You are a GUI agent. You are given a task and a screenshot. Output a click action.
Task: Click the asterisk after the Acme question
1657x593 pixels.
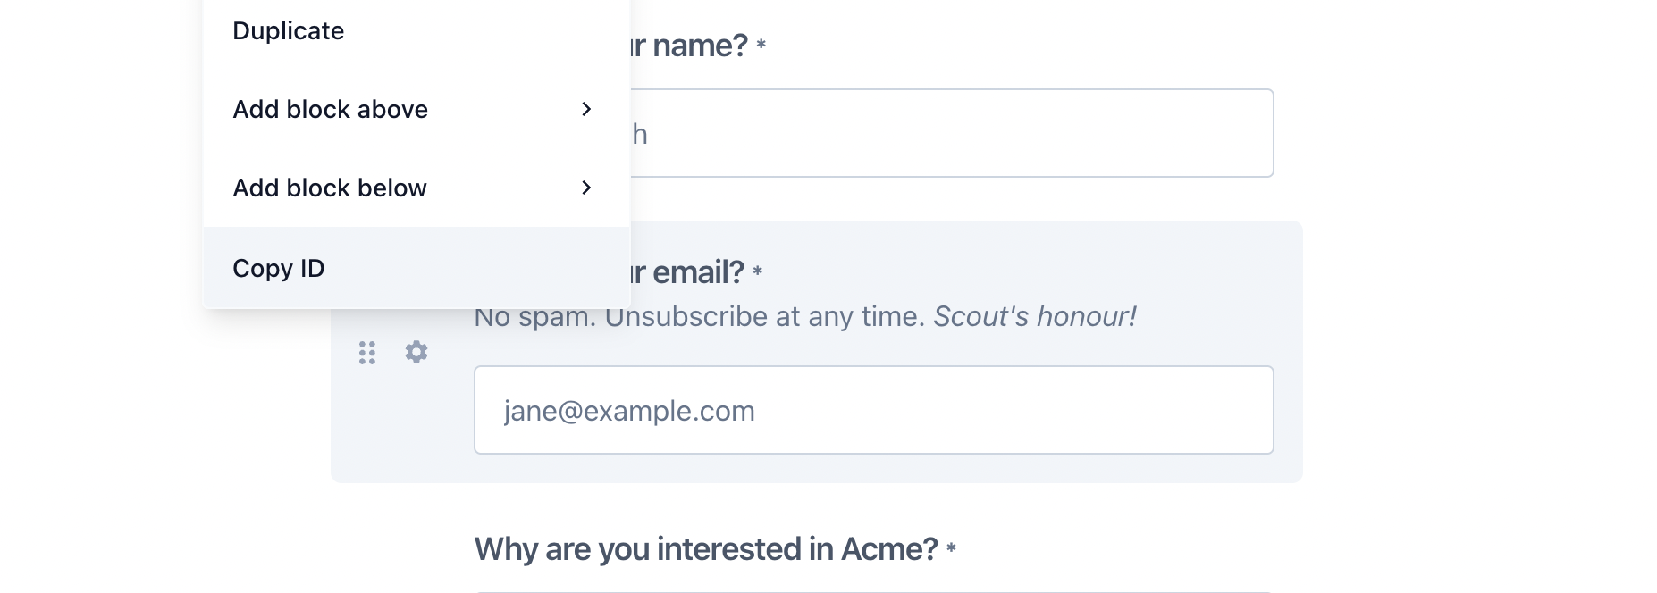(951, 548)
